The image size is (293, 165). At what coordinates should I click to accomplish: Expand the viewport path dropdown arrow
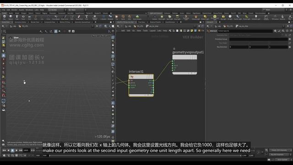tap(92, 27)
